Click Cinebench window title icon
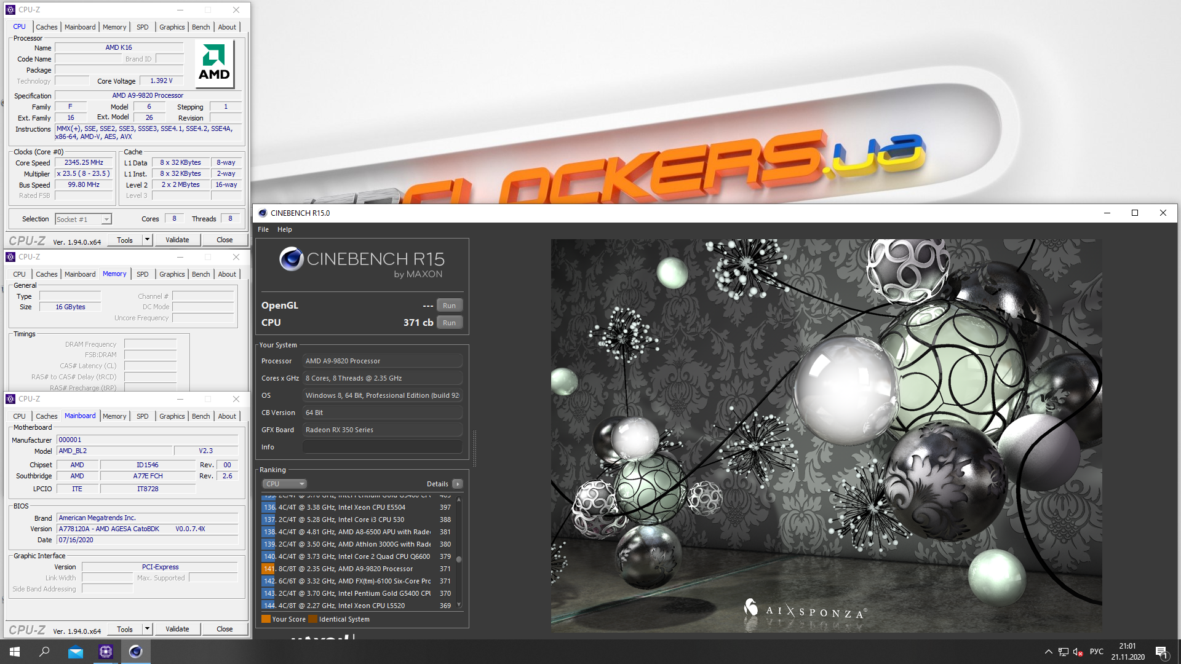 point(263,213)
